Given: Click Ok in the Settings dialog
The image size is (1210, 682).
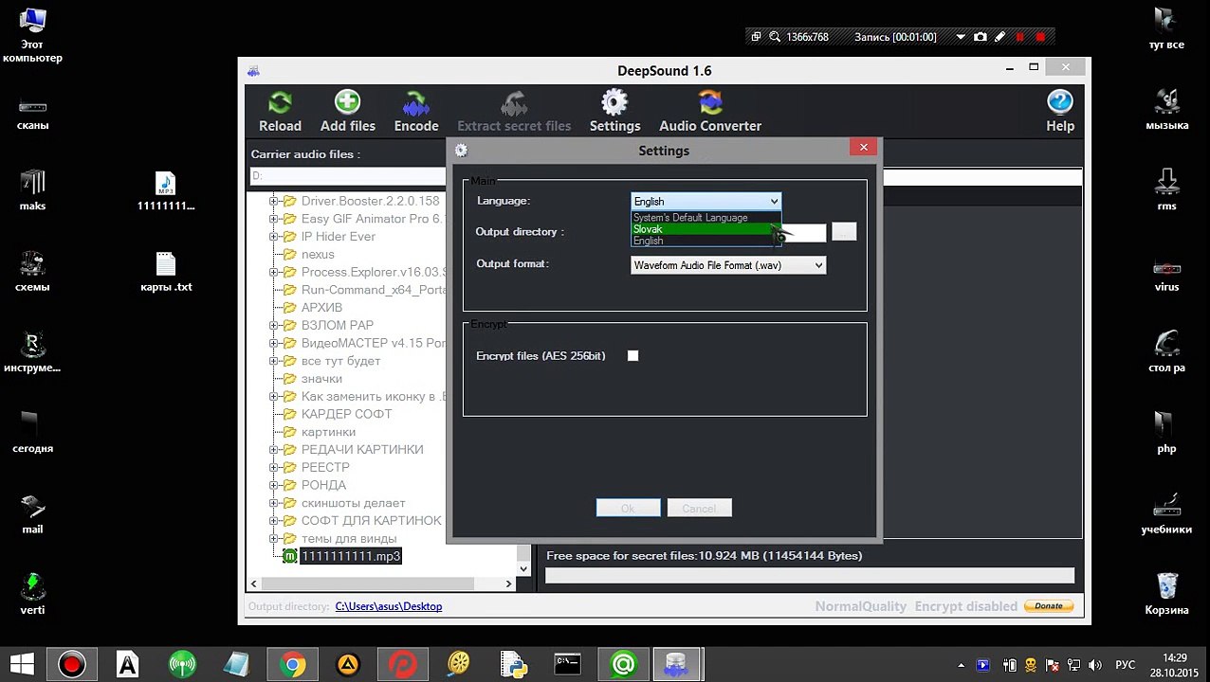Looking at the screenshot, I should click(628, 509).
